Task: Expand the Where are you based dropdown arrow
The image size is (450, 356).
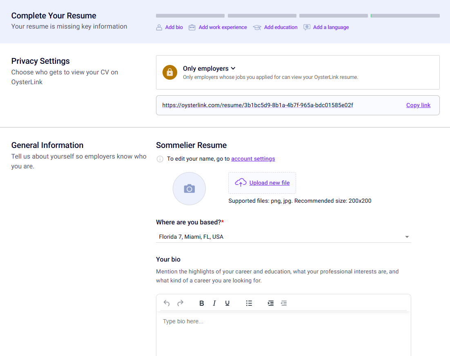Action: click(407, 237)
